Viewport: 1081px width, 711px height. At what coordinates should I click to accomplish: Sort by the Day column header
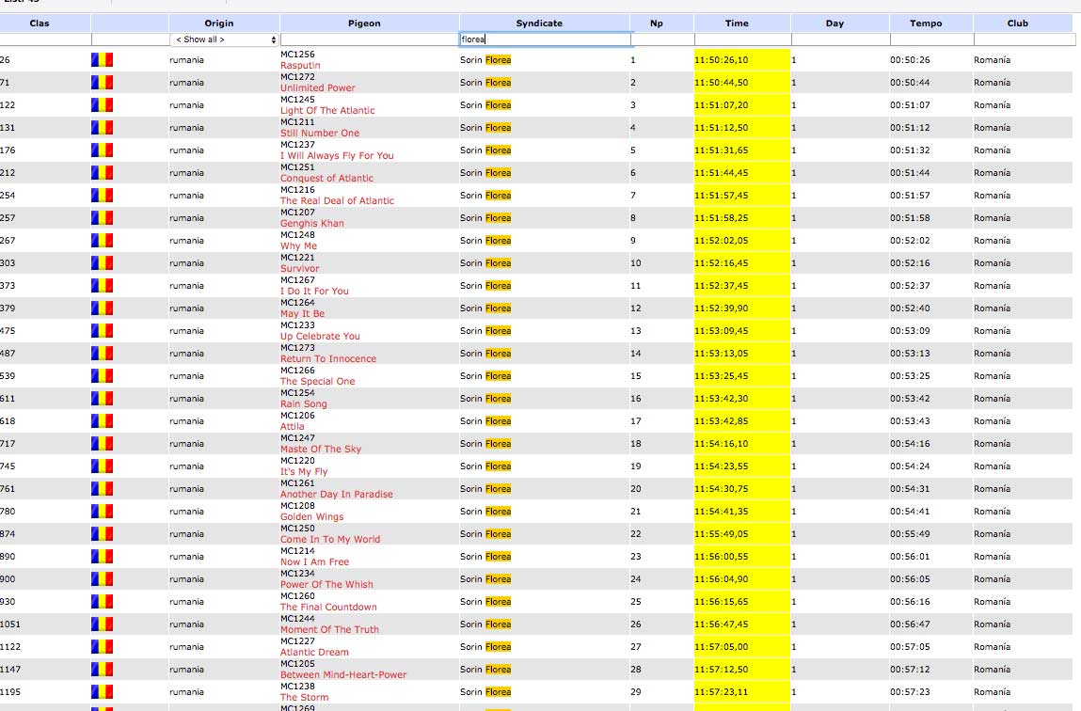(835, 24)
